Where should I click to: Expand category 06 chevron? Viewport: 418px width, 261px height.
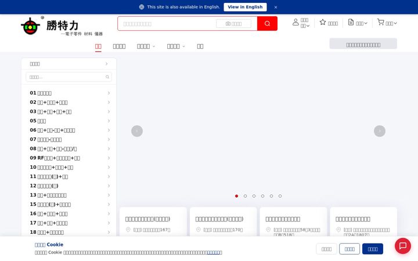[109, 130]
